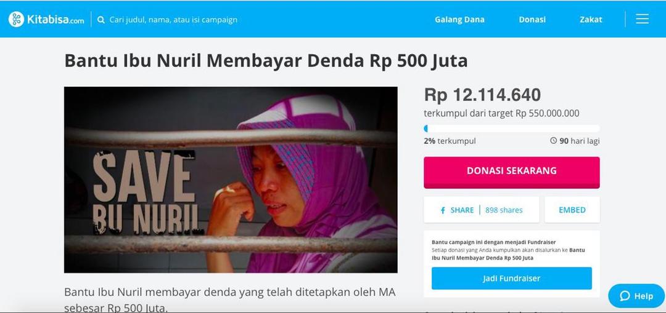This screenshot has width=666, height=313.
Task: Click the Kitabisa.com wordmark text
Action: 55,20
